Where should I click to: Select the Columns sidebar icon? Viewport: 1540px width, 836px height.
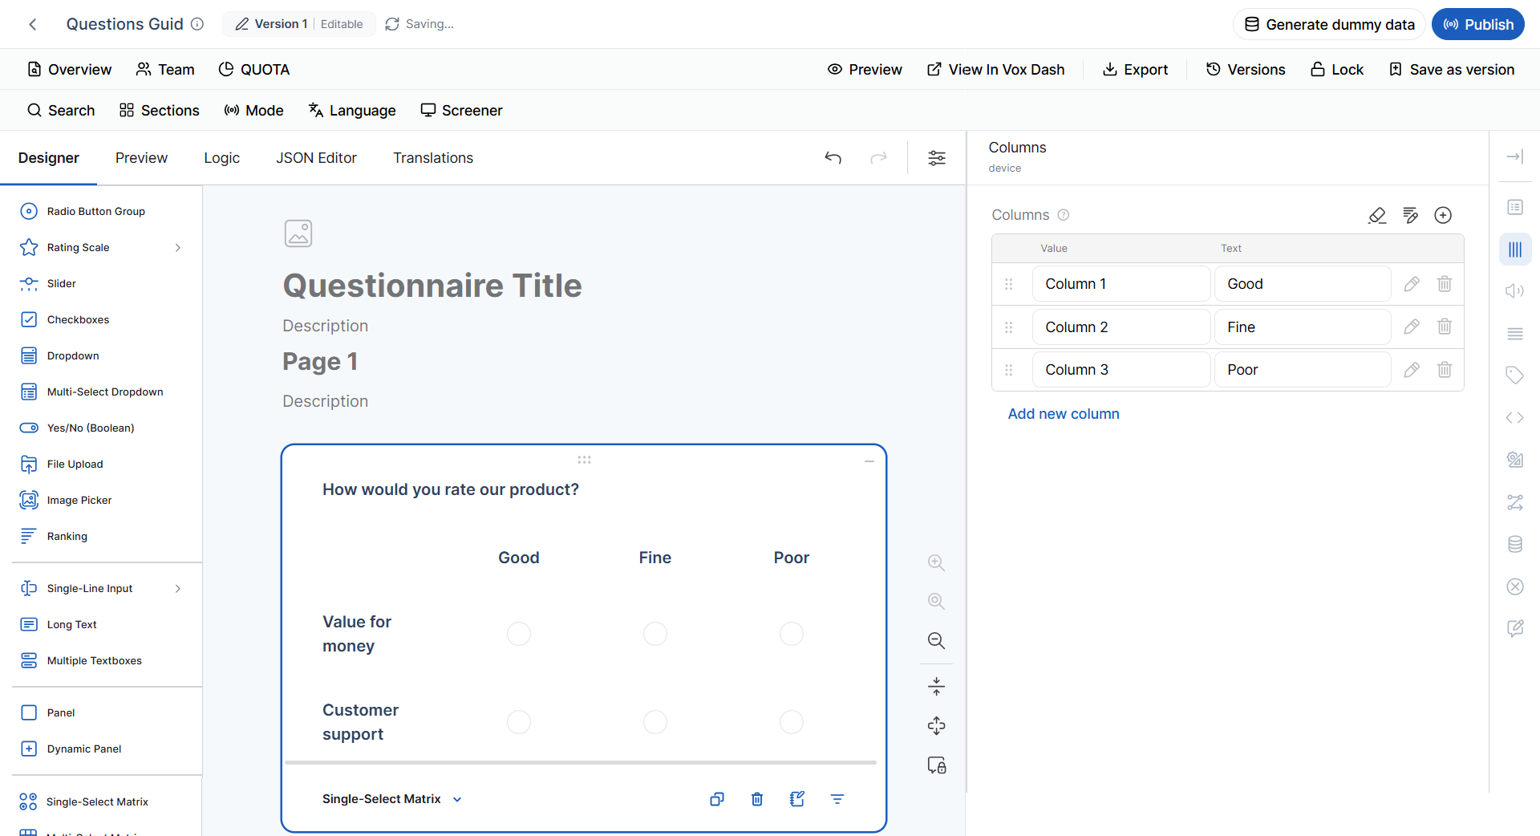[1515, 250]
